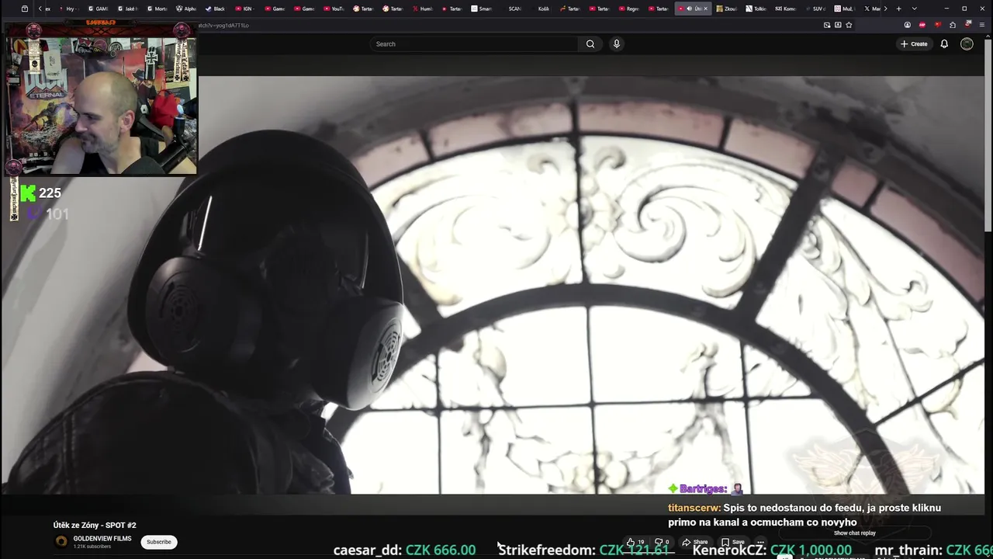Viewport: 993px width, 559px height.
Task: Open the Adblock Plus extension icon
Action: point(922,25)
